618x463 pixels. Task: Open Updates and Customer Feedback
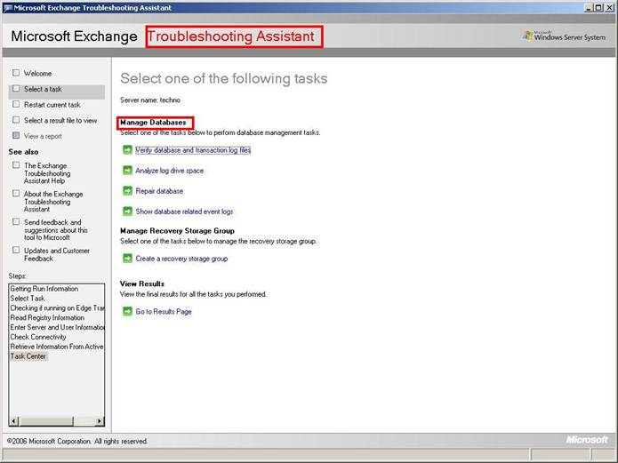click(x=56, y=254)
